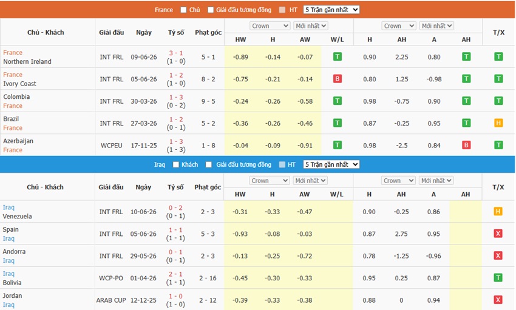Toggle the HT box in Iraq header

pyautogui.click(x=282, y=164)
